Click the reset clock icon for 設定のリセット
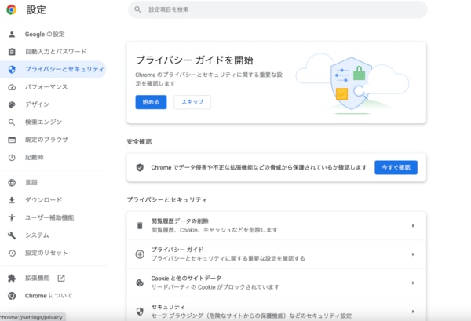471x321 pixels. point(12,254)
